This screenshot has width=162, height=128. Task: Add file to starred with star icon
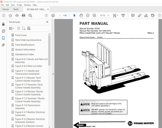point(10,16)
